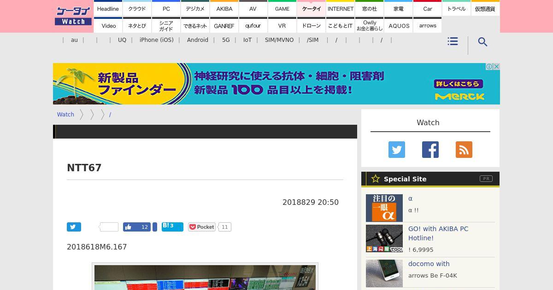
Task: Open the search magnifier icon
Action: [x=482, y=42]
